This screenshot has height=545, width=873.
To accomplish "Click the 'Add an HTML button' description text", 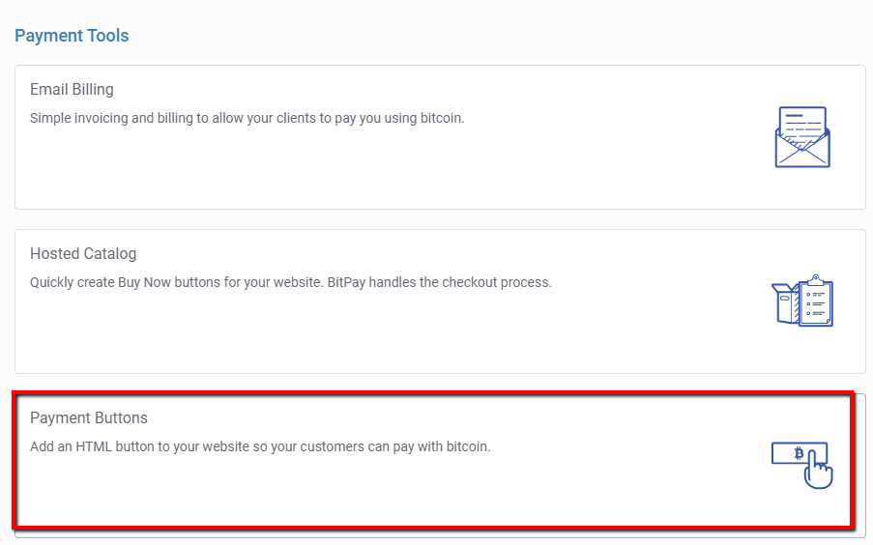I will point(260,446).
